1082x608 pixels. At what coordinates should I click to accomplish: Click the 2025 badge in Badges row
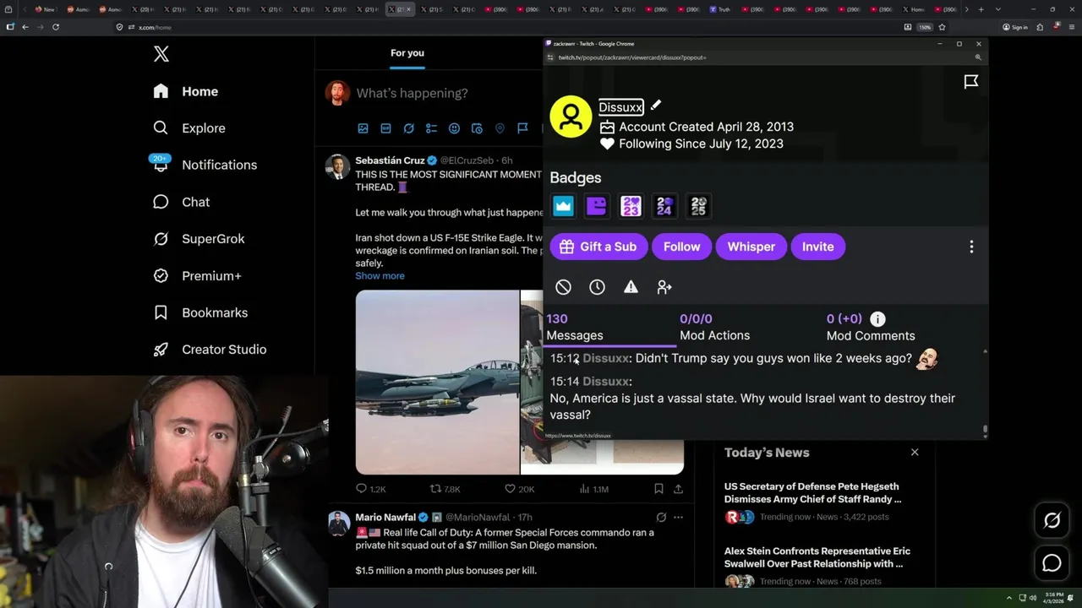698,205
